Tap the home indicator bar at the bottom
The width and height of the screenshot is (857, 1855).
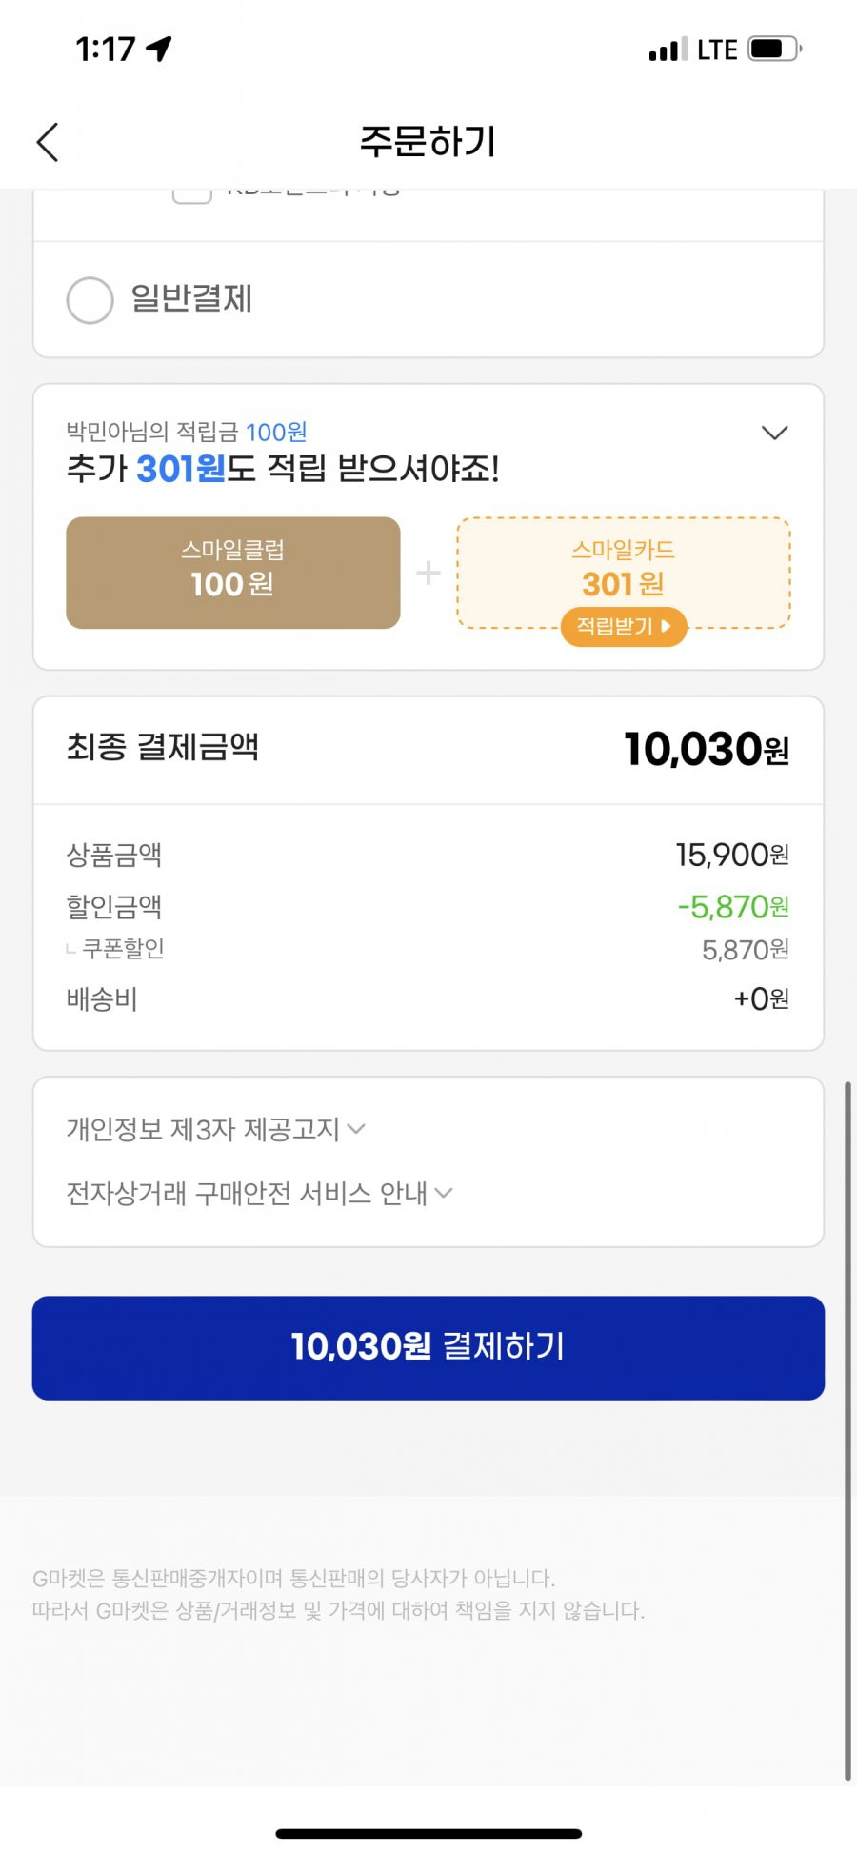(428, 1833)
